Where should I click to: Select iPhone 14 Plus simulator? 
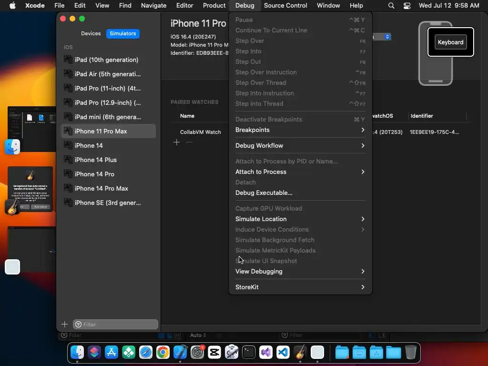(x=108, y=160)
